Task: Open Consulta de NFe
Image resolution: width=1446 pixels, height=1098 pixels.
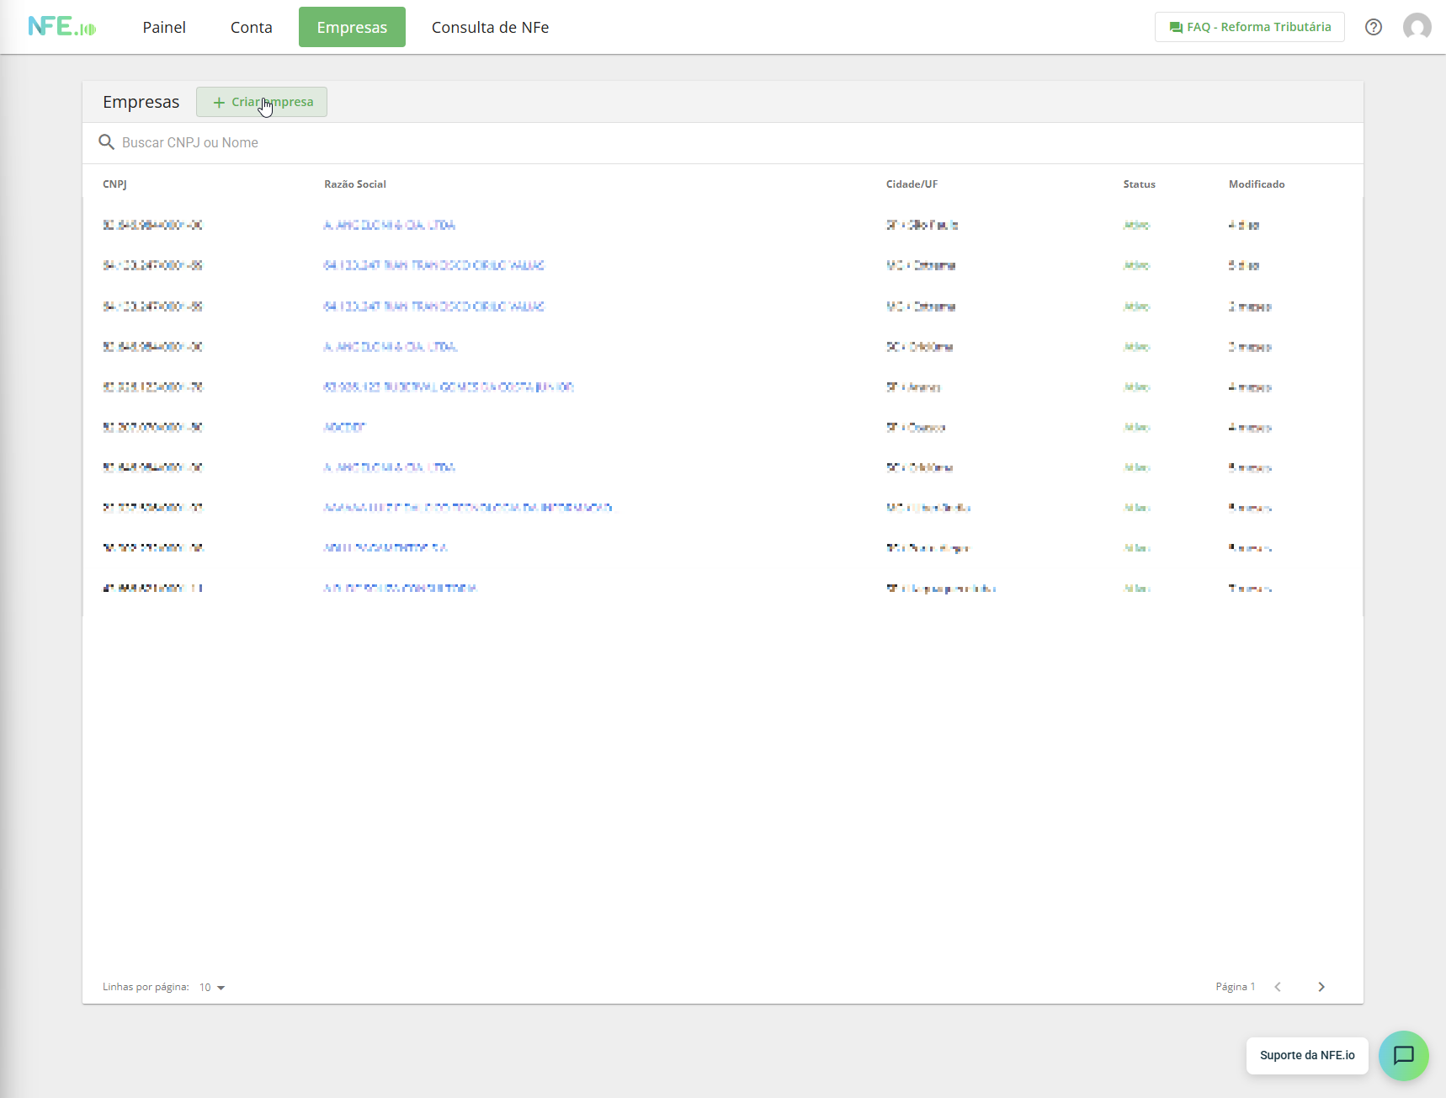Action: [491, 27]
